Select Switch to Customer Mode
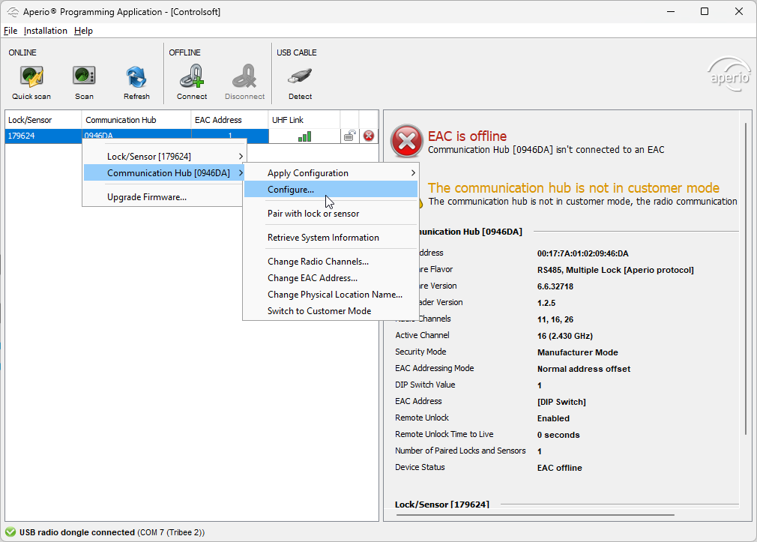757x542 pixels. point(331,311)
